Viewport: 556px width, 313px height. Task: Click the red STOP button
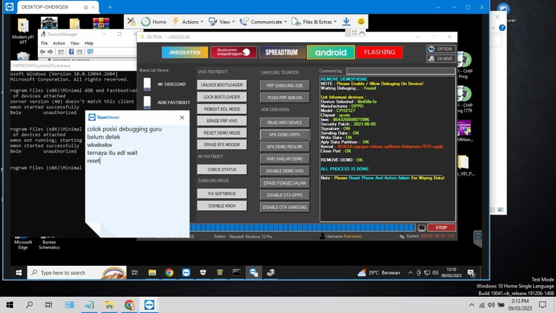[441, 228]
